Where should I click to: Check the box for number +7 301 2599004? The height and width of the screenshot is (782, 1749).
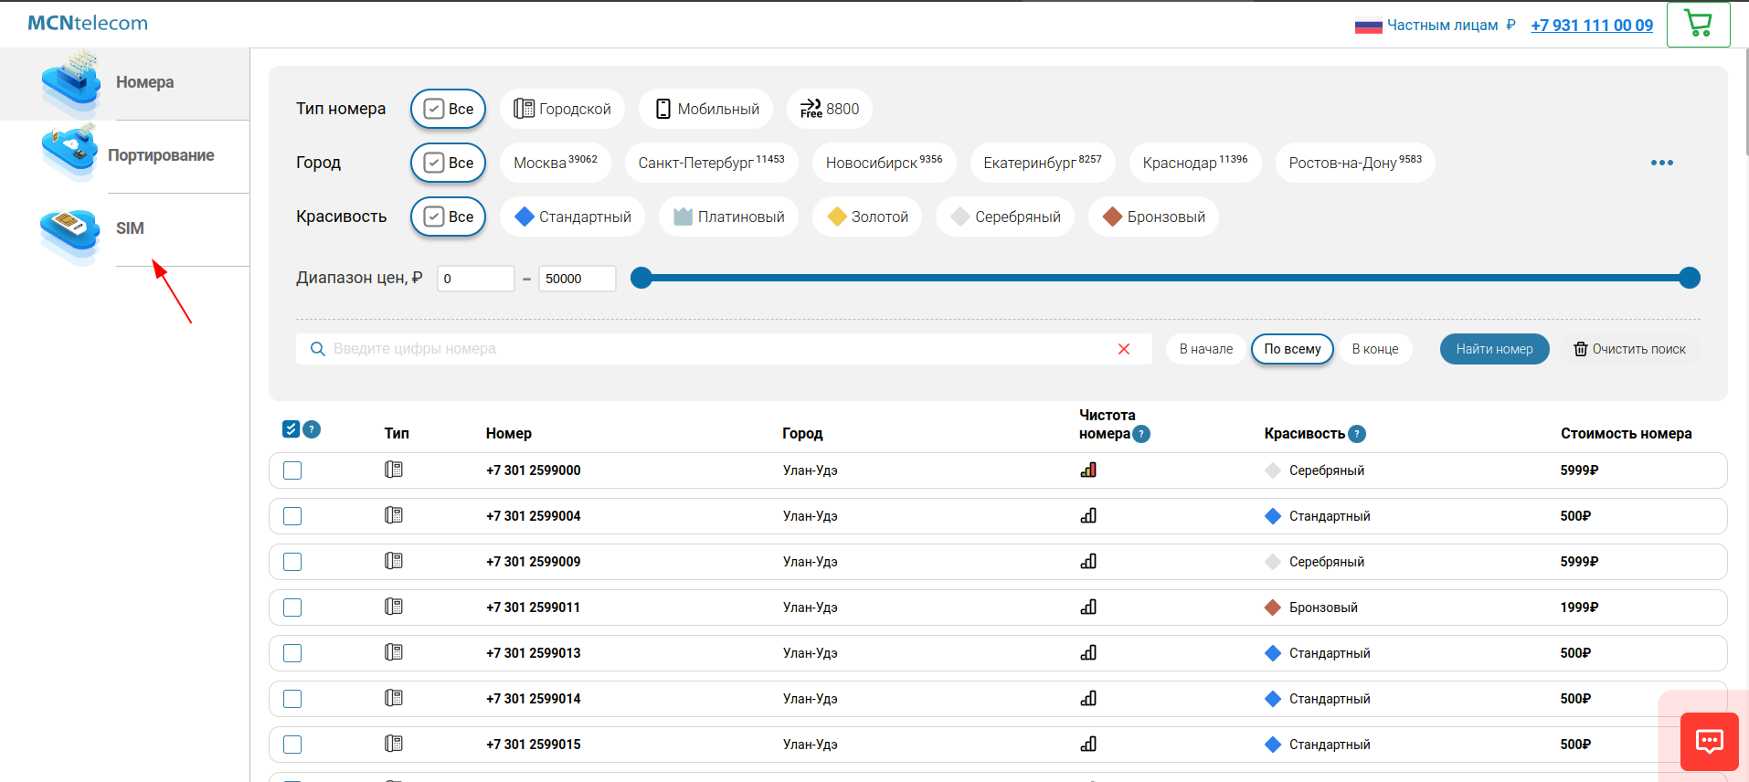pyautogui.click(x=292, y=516)
